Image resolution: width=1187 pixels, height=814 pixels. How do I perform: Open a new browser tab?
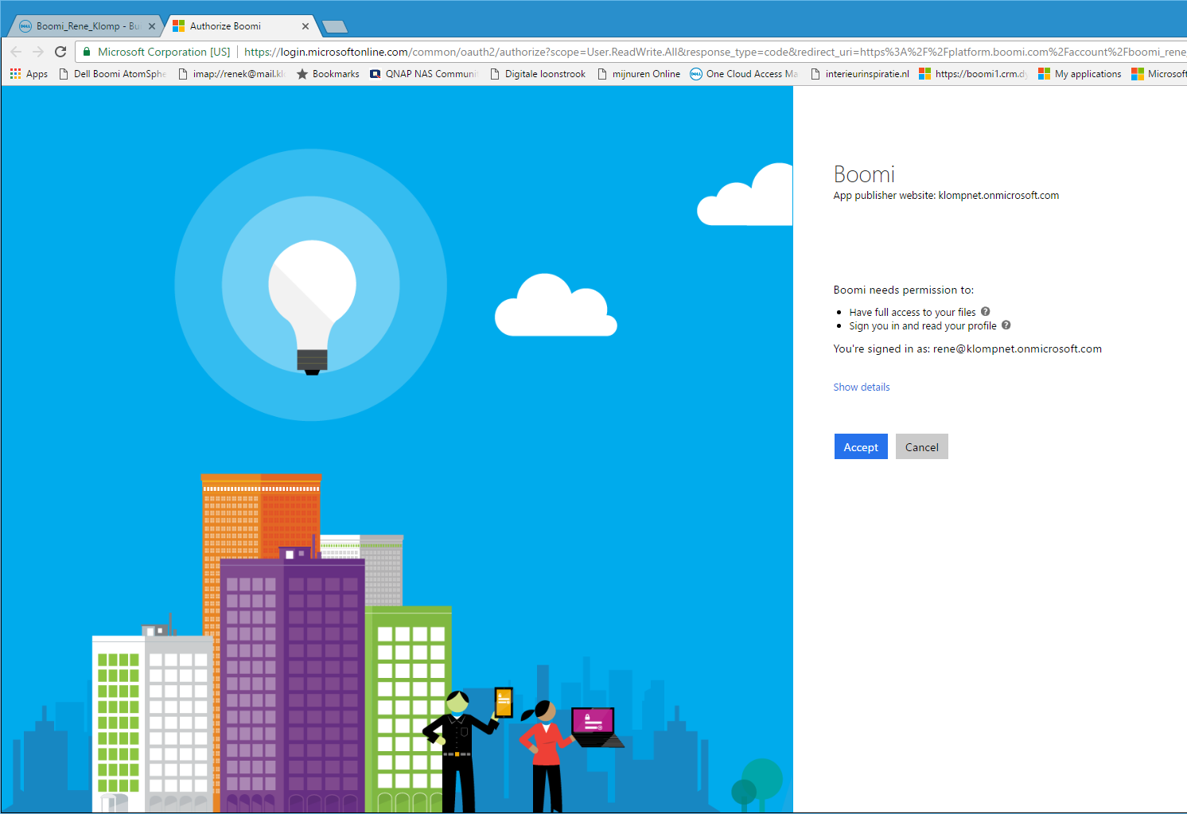tap(334, 25)
